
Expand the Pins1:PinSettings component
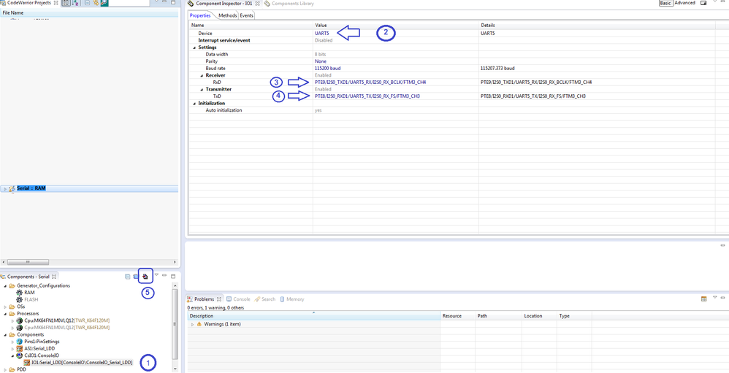(x=12, y=342)
